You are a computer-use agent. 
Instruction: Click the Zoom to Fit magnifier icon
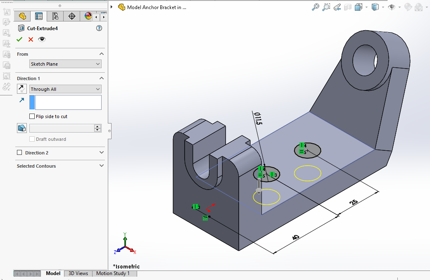[x=315, y=7]
